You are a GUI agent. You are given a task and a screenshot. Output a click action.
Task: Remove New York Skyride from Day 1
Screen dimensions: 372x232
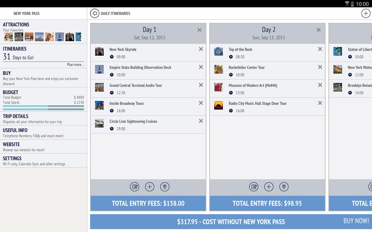[201, 49]
